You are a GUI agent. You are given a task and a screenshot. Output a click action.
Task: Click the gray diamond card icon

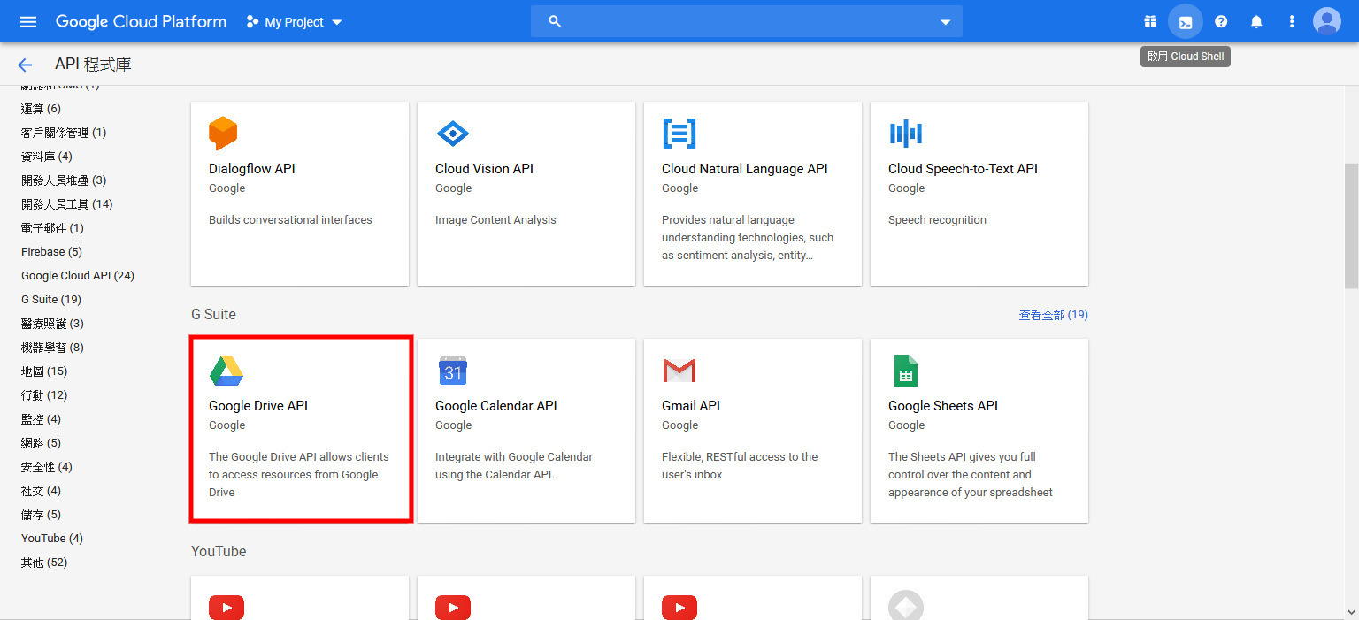pos(906,606)
